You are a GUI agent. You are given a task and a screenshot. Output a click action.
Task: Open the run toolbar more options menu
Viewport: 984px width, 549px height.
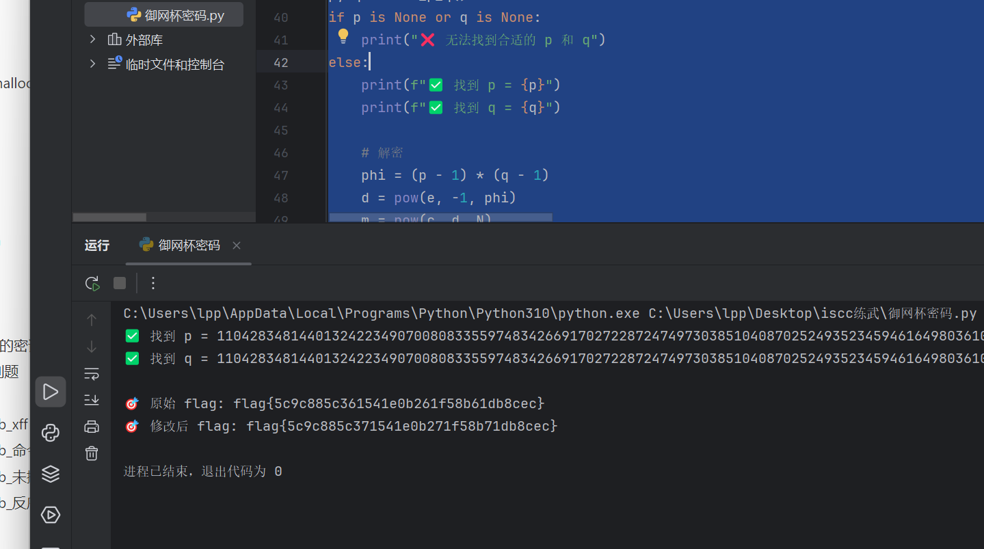[153, 283]
